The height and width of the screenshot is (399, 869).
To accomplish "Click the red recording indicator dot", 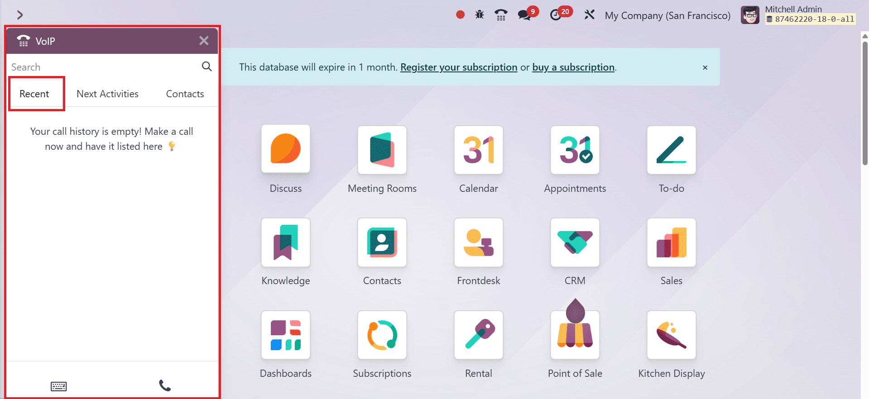I will 460,15.
